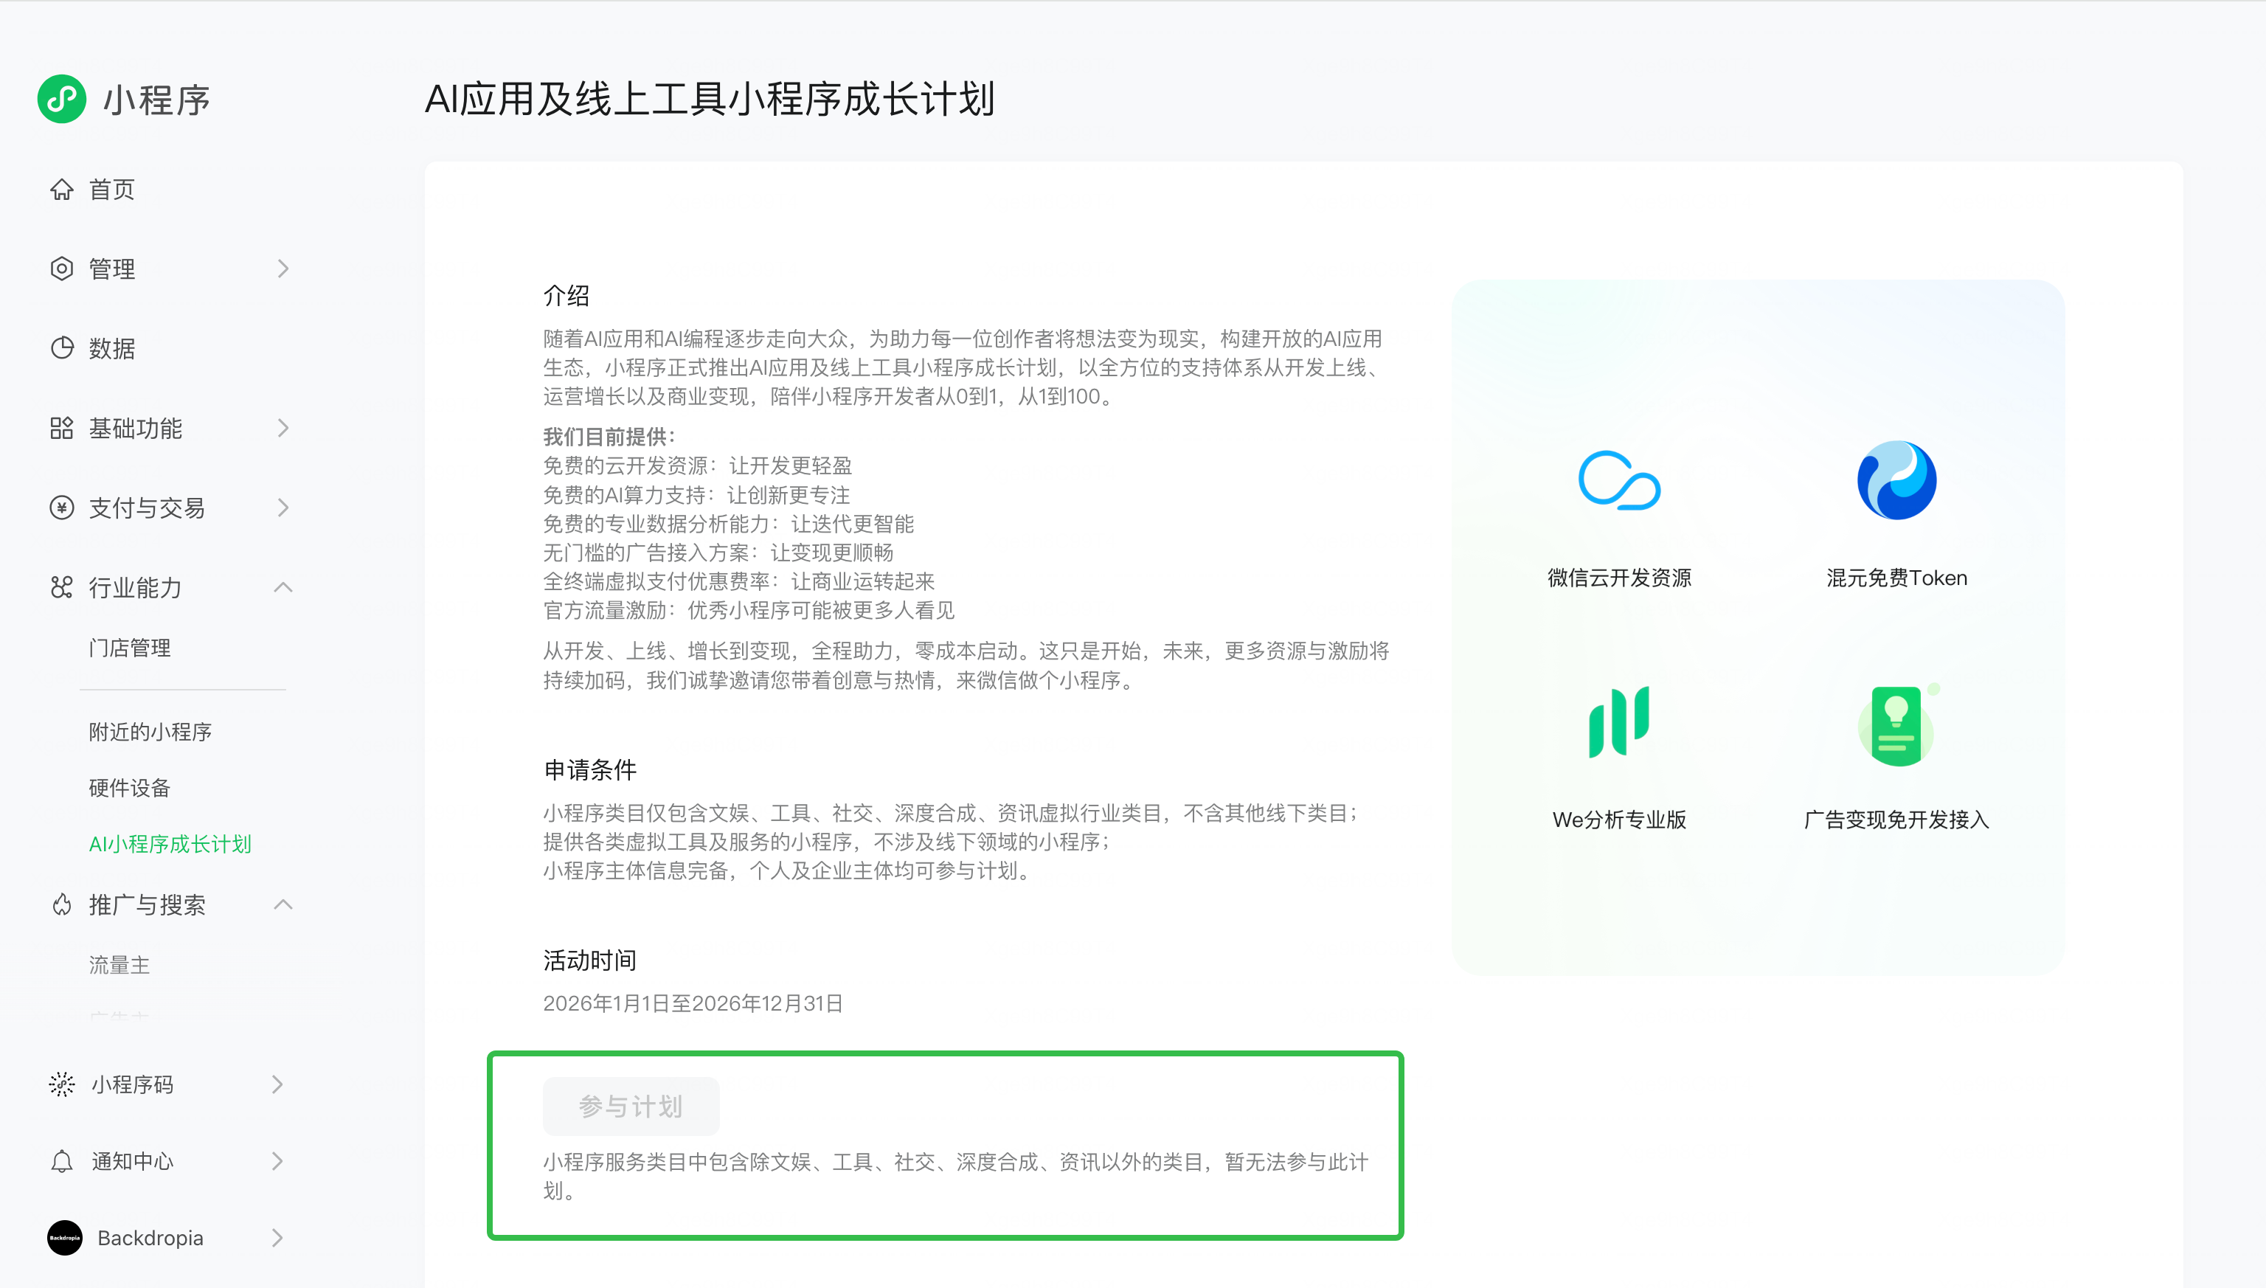The image size is (2266, 1288).
Task: Open the Backdropia account avatar
Action: pos(65,1238)
